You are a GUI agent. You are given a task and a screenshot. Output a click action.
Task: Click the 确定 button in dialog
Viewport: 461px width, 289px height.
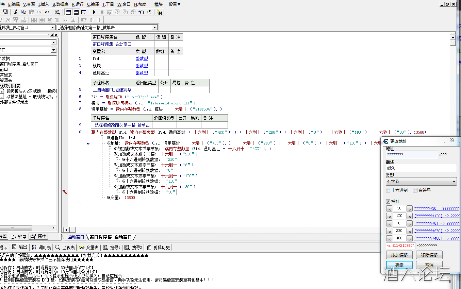pyautogui.click(x=399, y=265)
